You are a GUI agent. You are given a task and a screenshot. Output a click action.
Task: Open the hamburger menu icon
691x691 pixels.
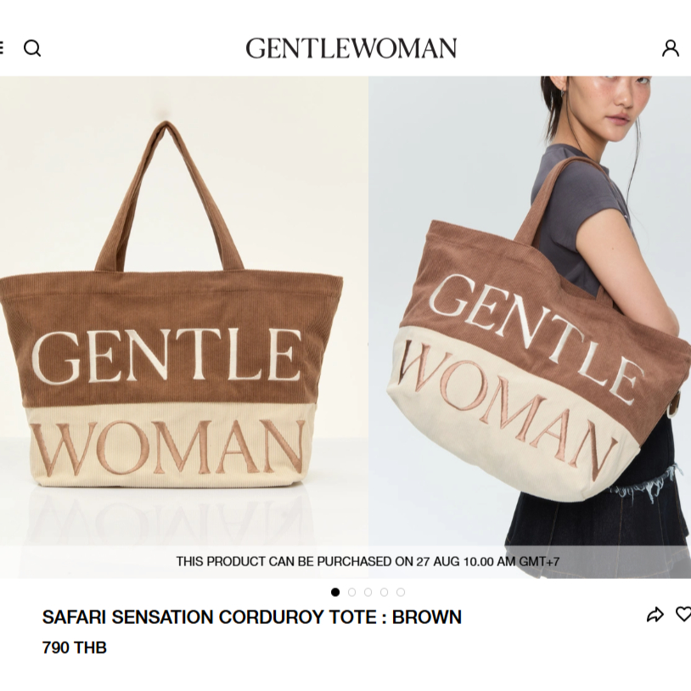[x=2, y=48]
